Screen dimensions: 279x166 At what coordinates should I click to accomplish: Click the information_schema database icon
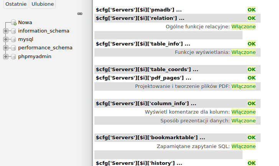(x=13, y=31)
